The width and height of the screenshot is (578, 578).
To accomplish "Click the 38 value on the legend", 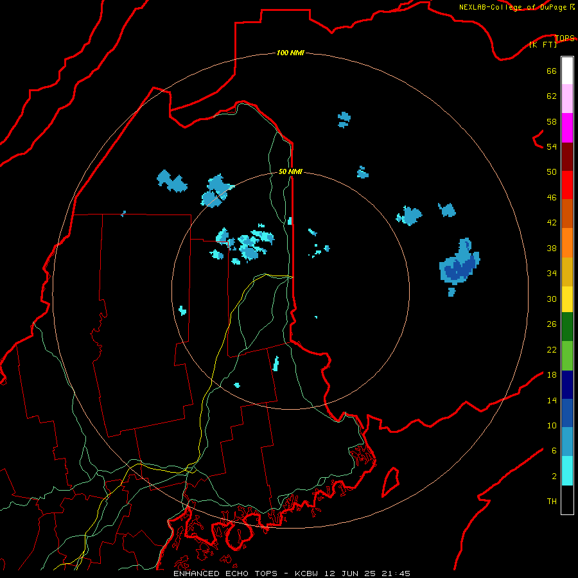I will click(552, 248).
